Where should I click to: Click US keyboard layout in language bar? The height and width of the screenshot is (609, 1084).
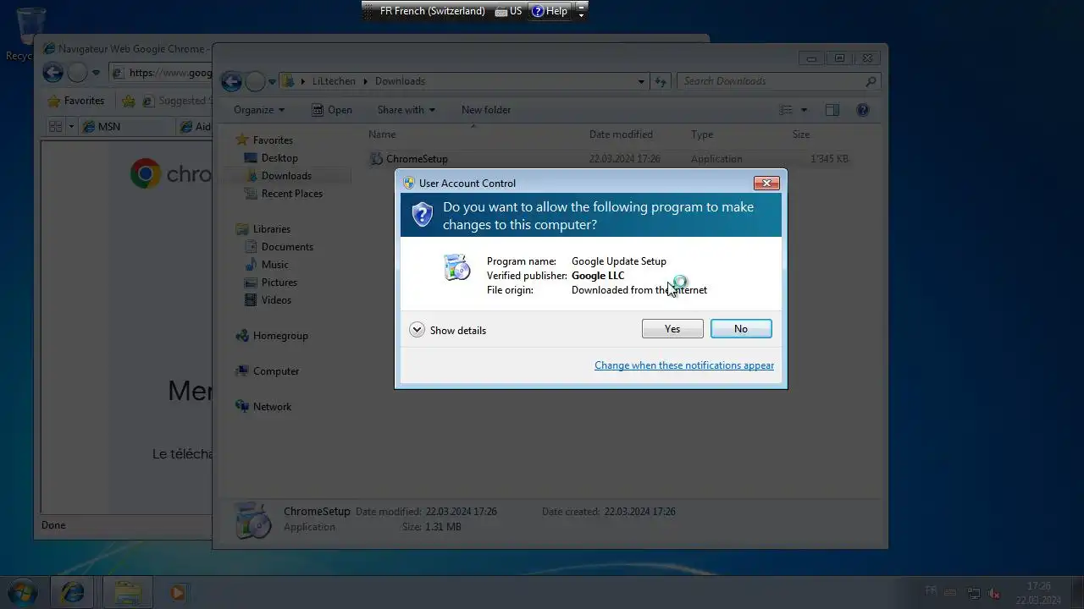(x=509, y=11)
